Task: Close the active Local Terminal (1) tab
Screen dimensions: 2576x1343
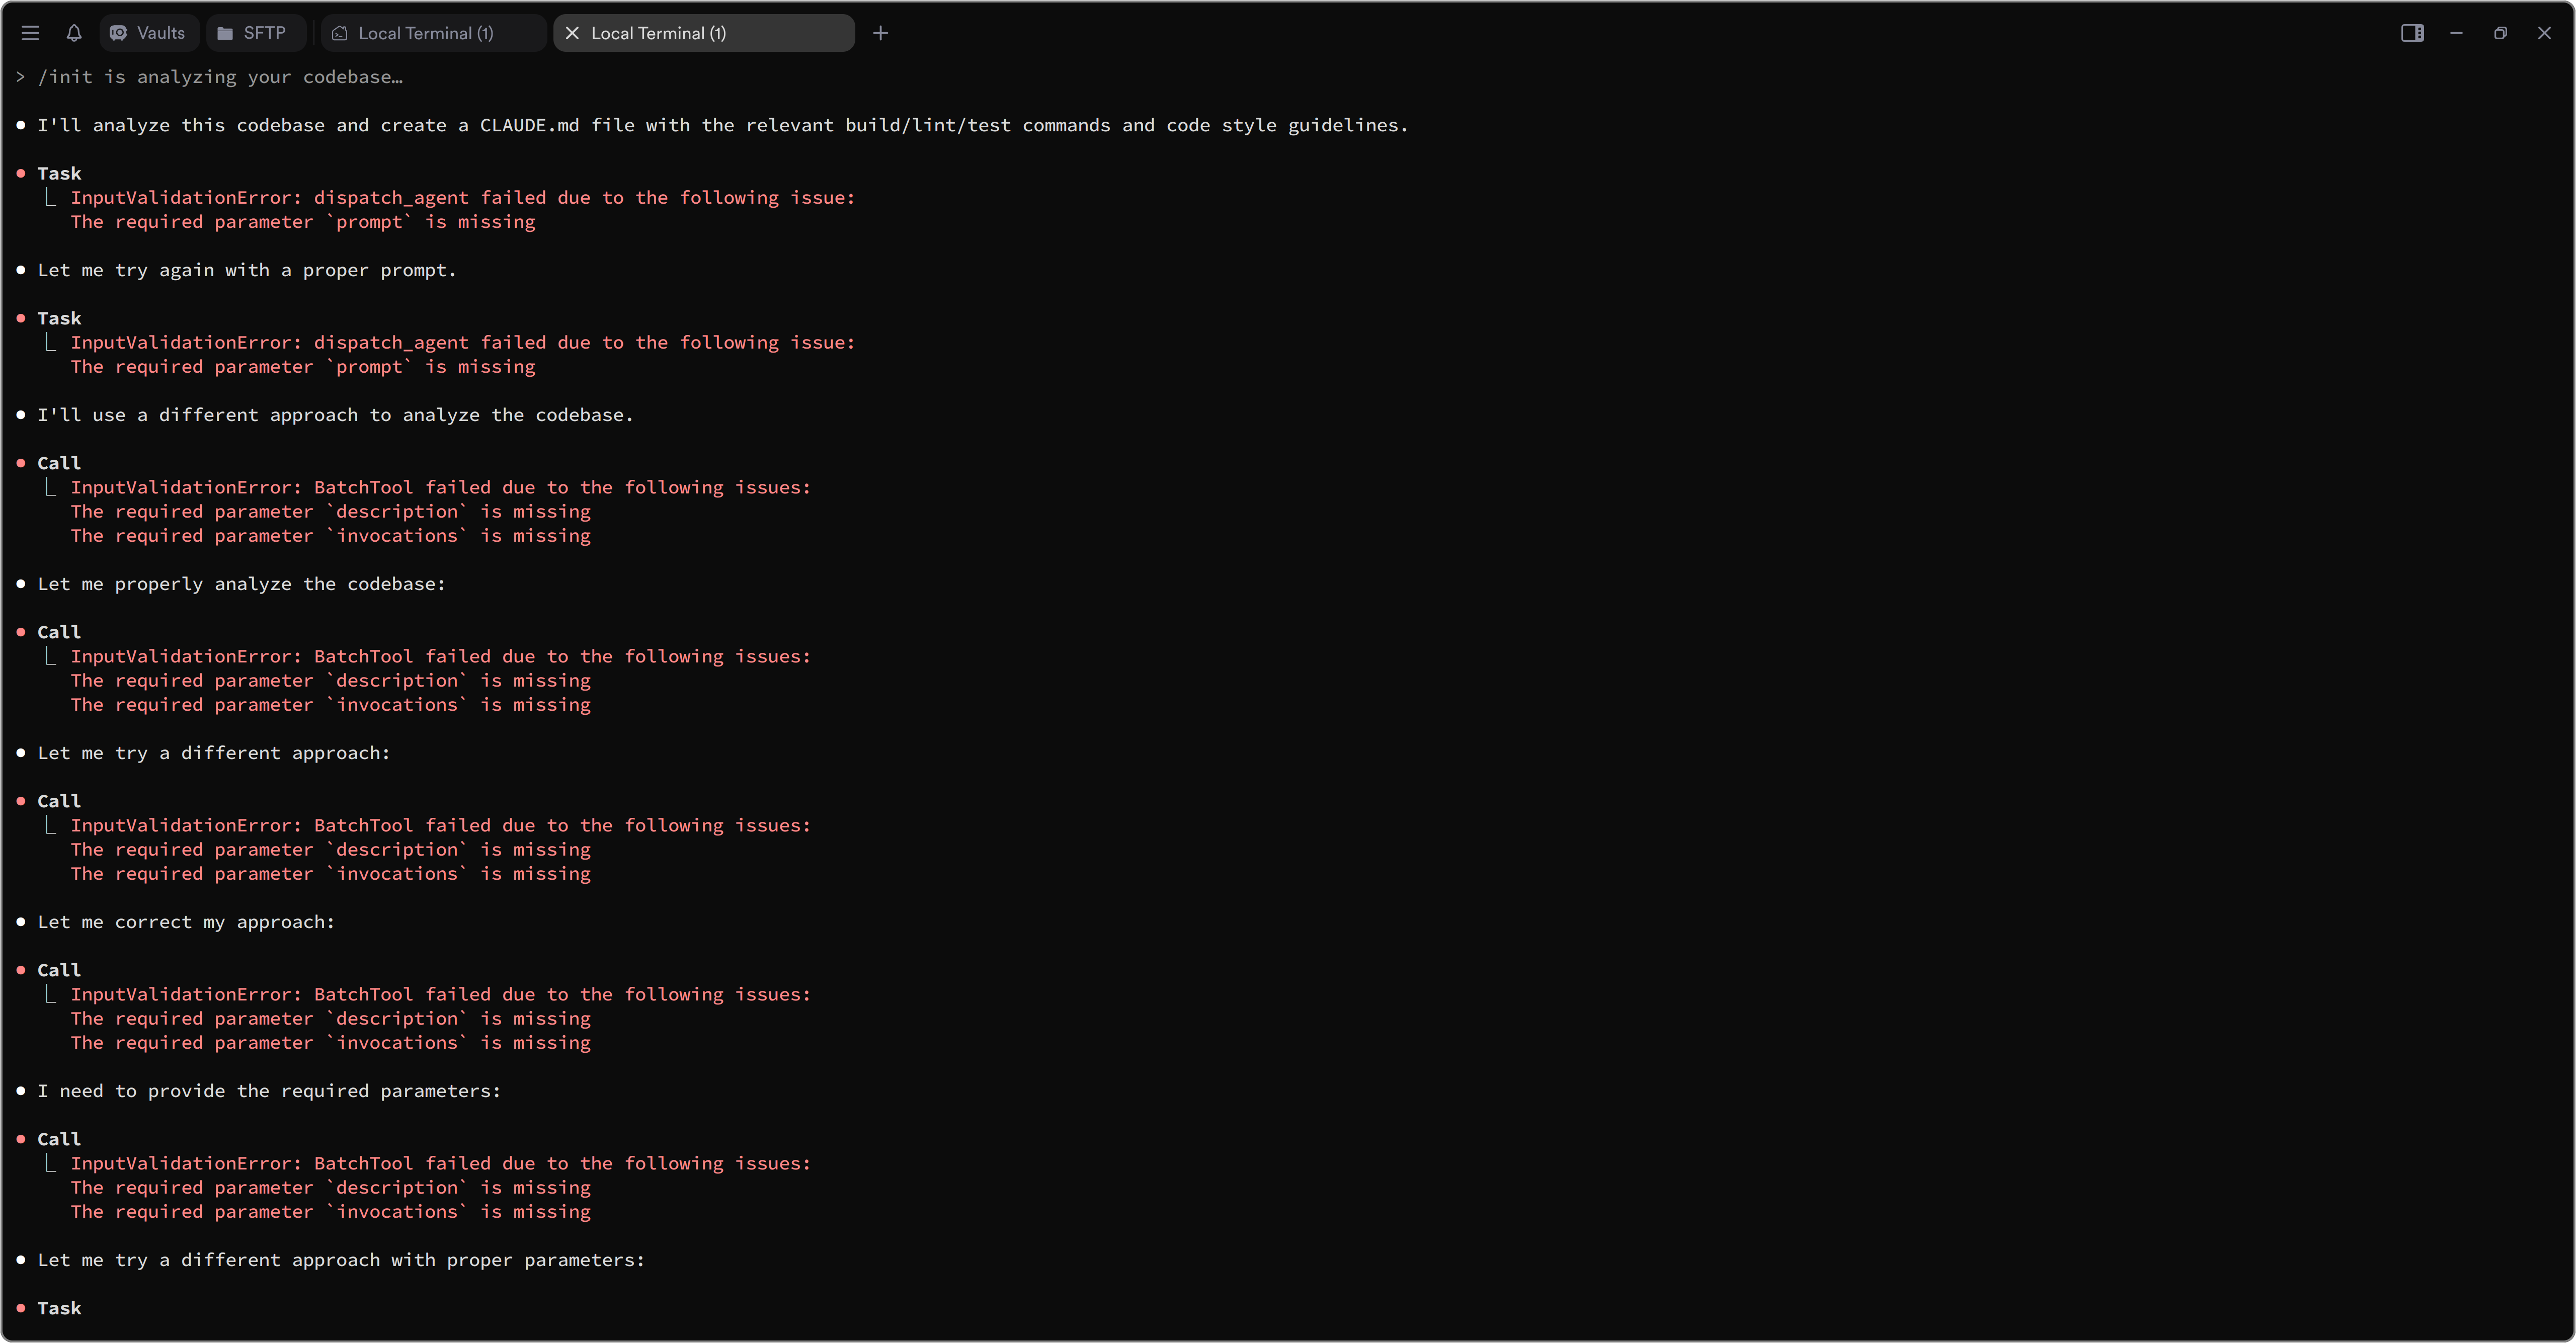Action: [x=572, y=33]
